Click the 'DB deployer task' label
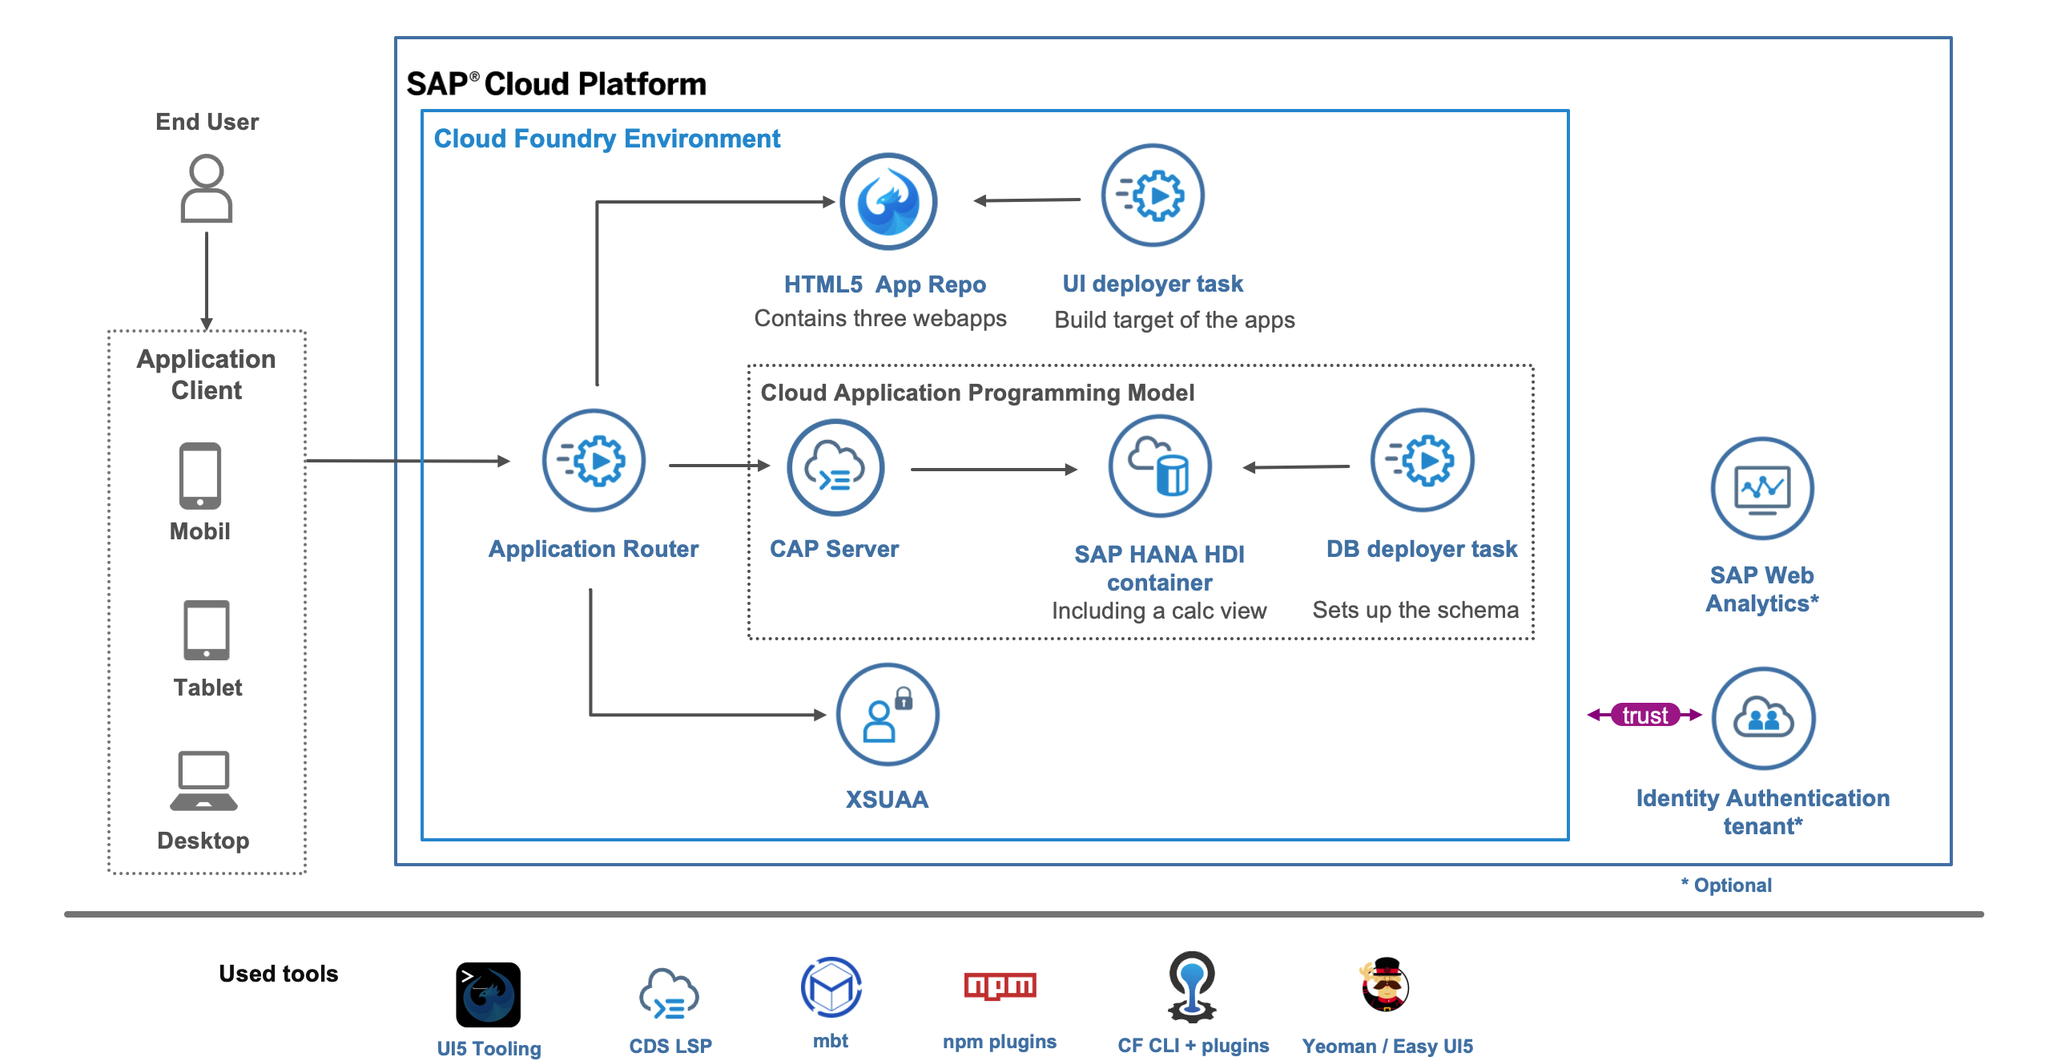This screenshot has width=2045, height=1061. click(1422, 549)
